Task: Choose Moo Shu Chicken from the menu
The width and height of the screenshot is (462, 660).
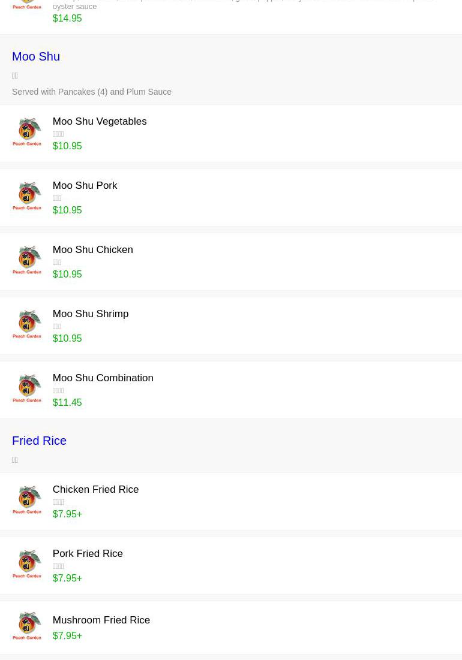Action: coord(92,249)
